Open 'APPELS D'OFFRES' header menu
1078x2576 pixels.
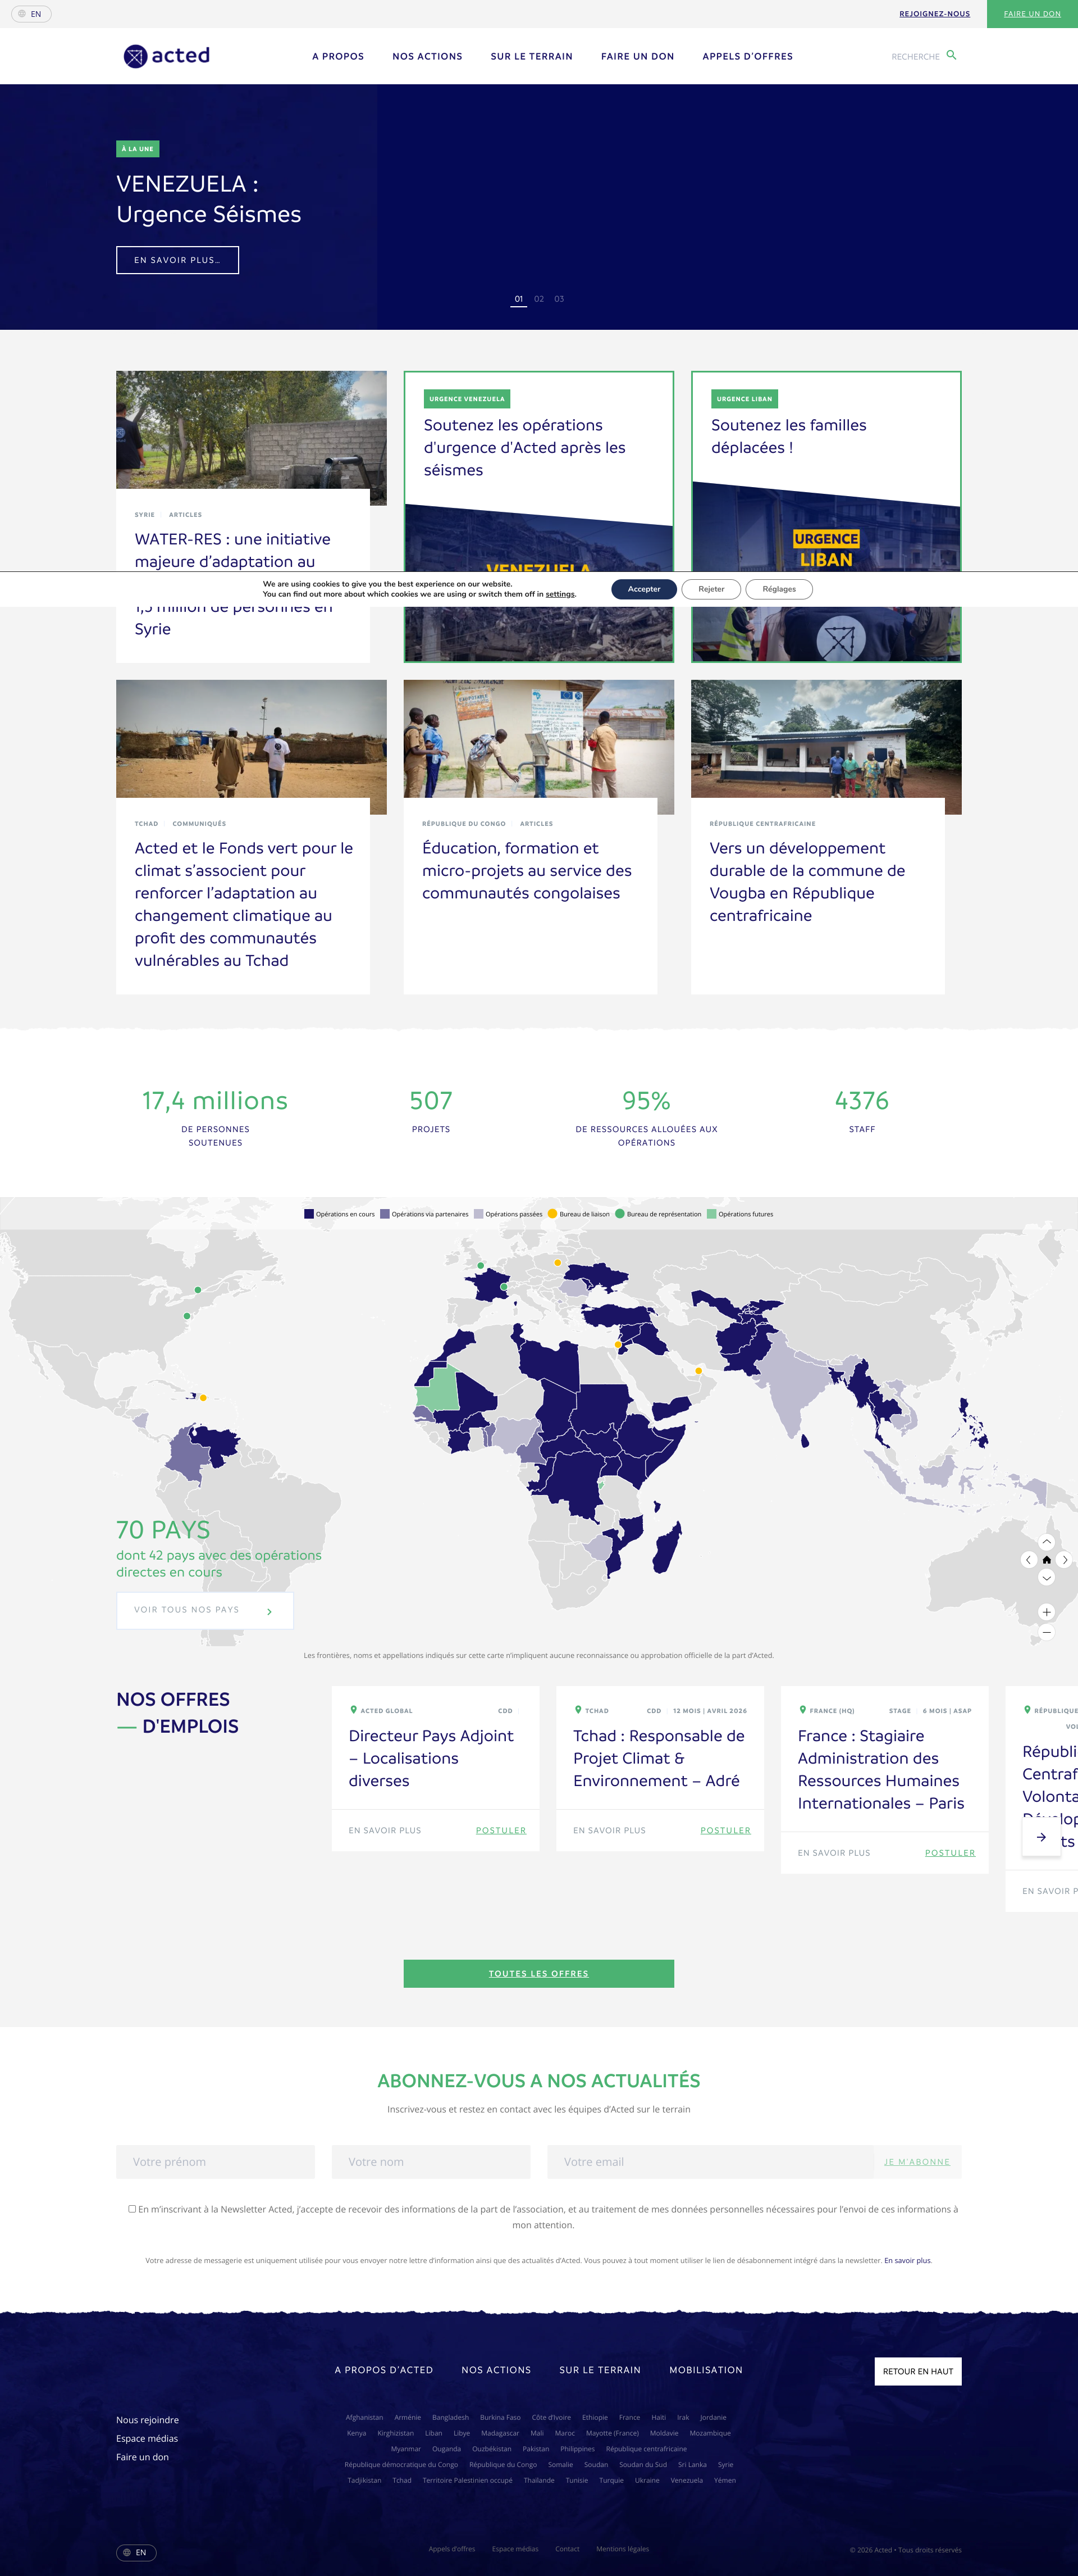(x=747, y=57)
